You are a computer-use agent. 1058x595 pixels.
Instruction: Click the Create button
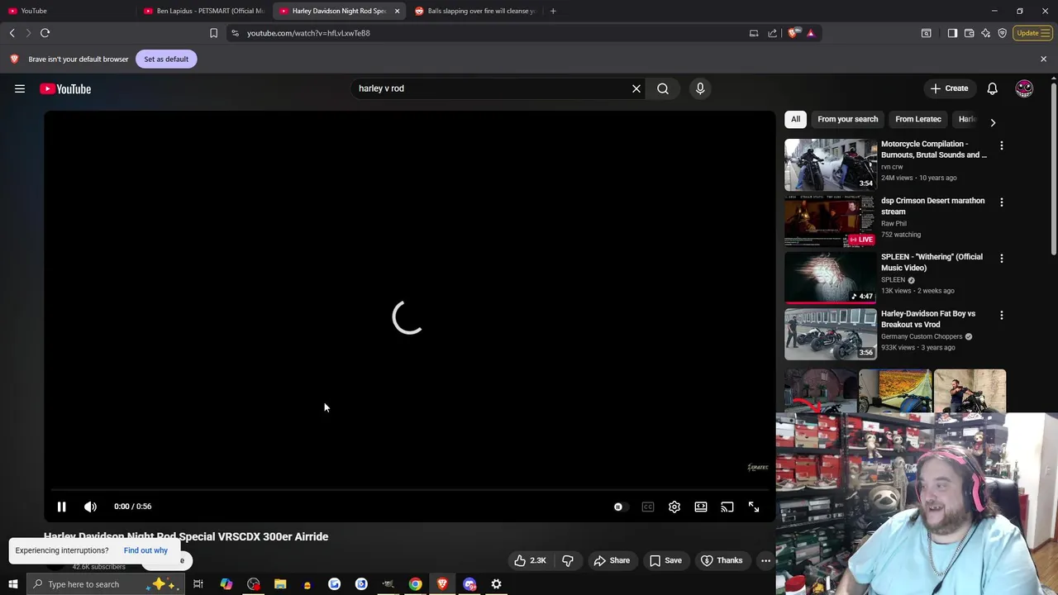[x=949, y=88]
